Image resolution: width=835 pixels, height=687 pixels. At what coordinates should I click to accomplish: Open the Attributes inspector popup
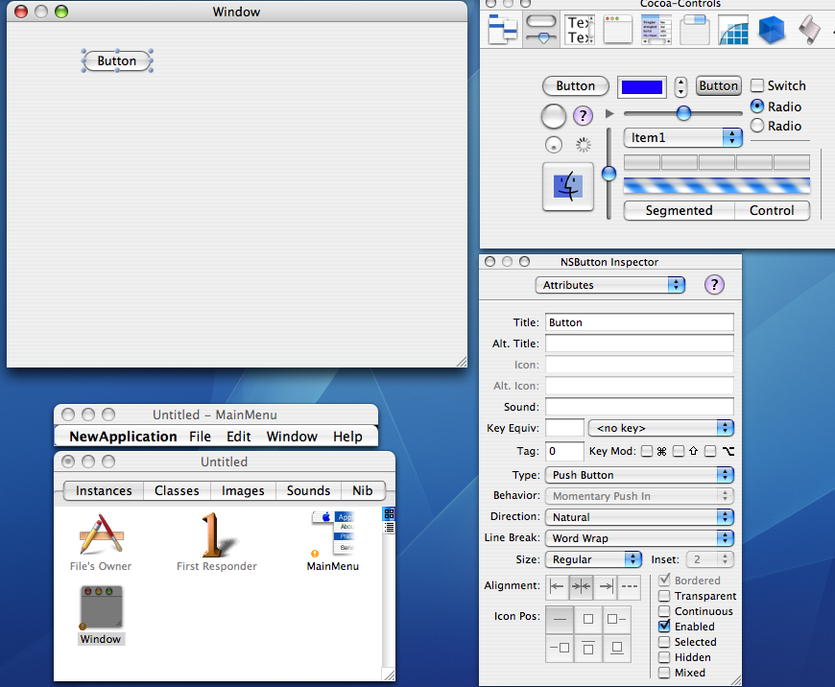click(x=609, y=285)
